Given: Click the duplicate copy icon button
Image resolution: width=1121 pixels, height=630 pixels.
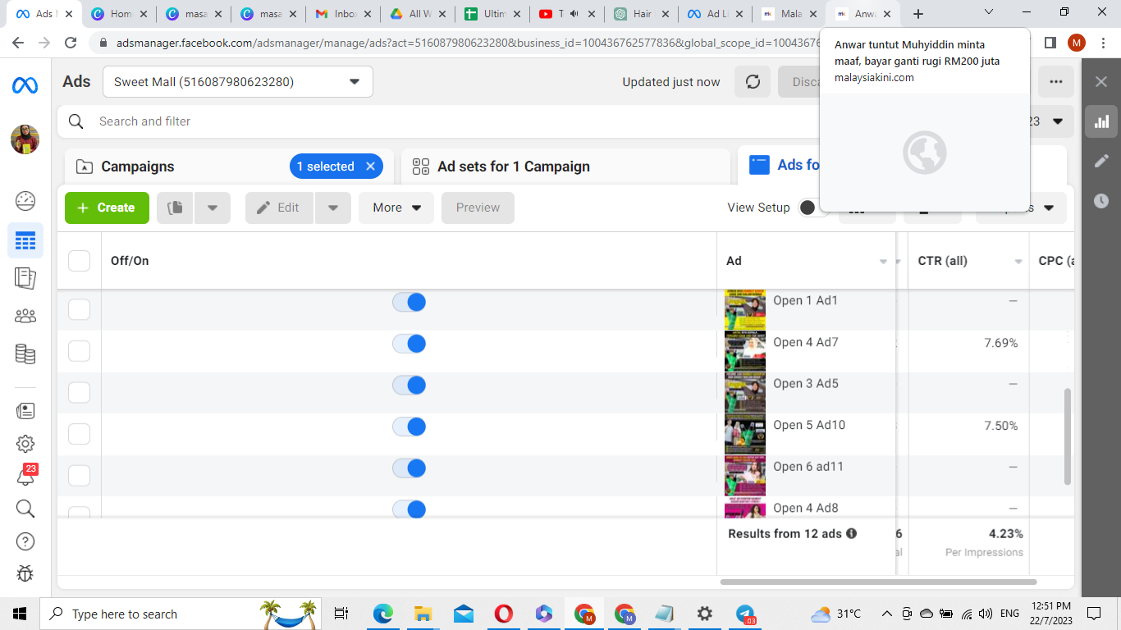Looking at the screenshot, I should 175,208.
